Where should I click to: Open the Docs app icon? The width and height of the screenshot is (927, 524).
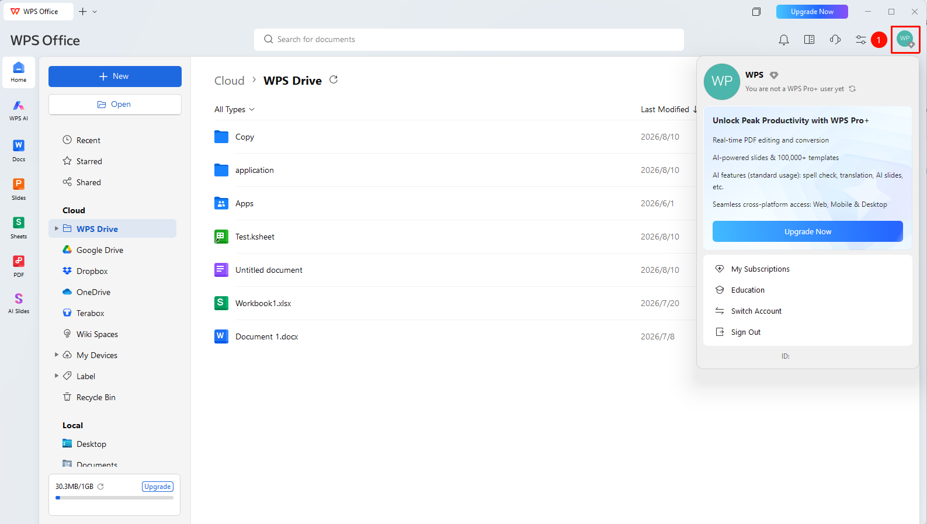click(19, 150)
